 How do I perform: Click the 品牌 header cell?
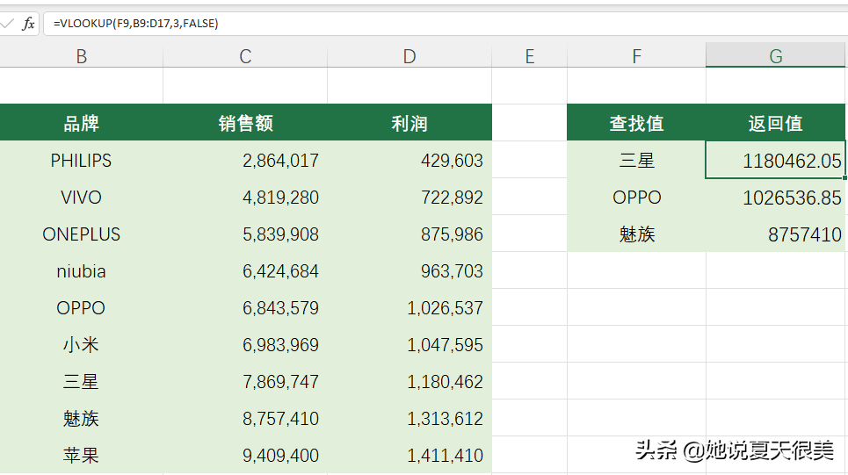[x=81, y=123]
